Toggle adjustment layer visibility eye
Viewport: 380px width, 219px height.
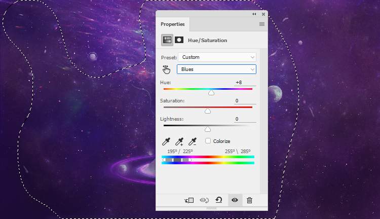pos(235,200)
